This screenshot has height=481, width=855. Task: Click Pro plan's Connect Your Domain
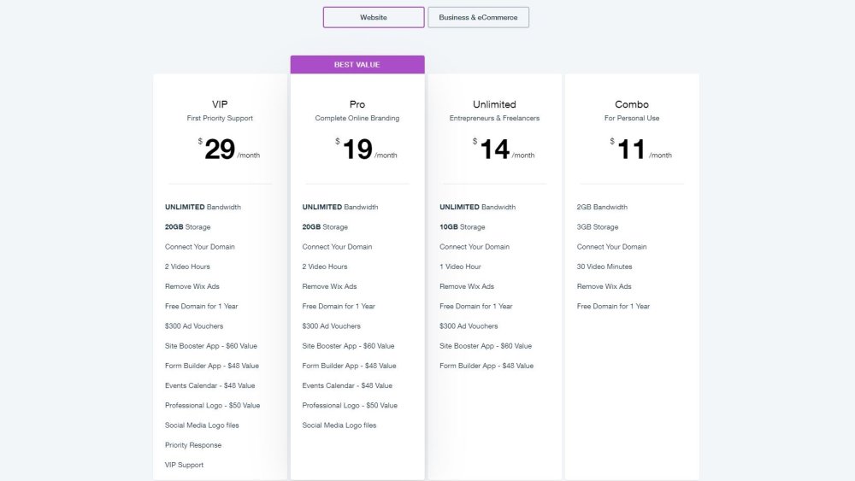(338, 247)
